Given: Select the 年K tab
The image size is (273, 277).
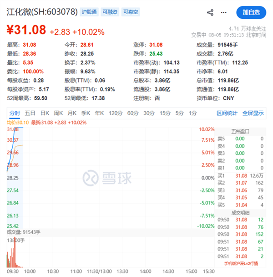Looking at the screenshot, I should pos(99,113).
